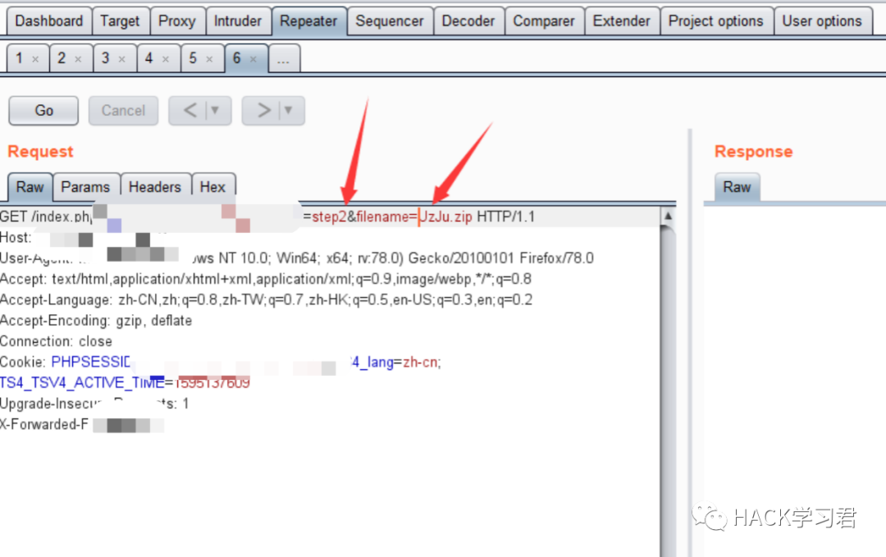Switch to the Params request view
Screen dimensions: 886x557
click(x=85, y=187)
